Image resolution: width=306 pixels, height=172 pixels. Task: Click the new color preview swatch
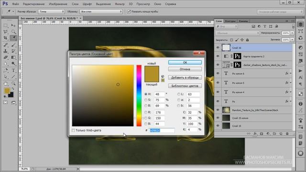pyautogui.click(x=152, y=70)
